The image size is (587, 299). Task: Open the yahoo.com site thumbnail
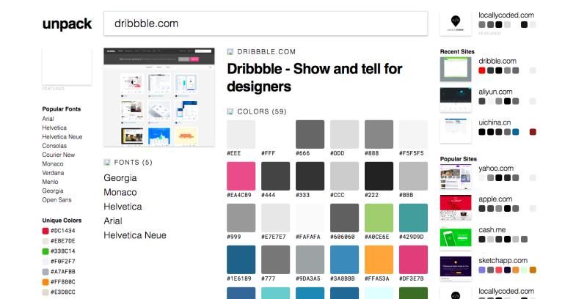point(456,177)
